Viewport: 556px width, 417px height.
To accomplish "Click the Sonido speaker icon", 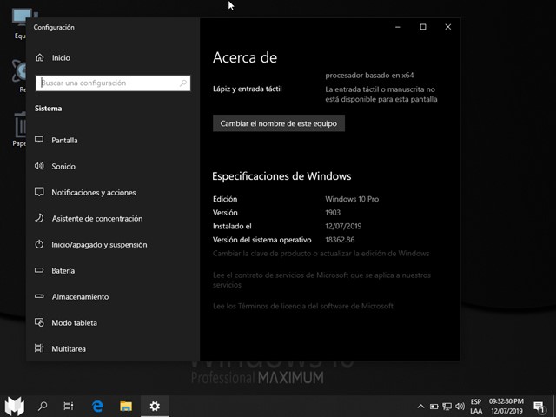I will [39, 166].
